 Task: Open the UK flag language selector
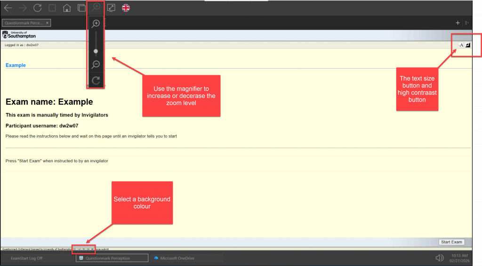(x=126, y=8)
